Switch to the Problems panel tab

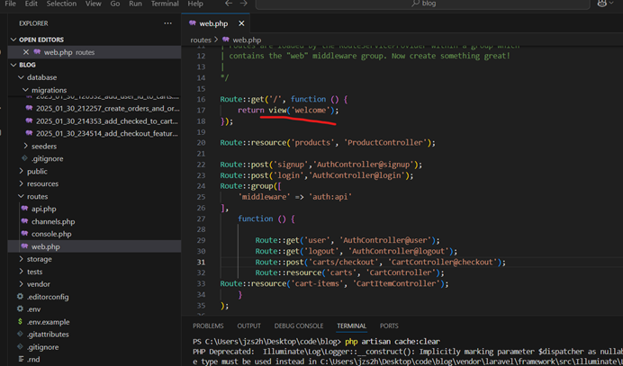point(208,326)
